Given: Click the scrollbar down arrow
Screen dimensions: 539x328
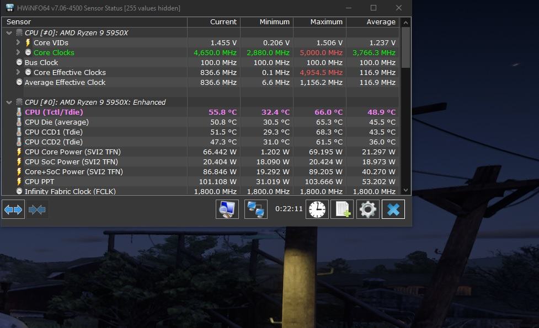Looking at the screenshot, I should coord(405,190).
